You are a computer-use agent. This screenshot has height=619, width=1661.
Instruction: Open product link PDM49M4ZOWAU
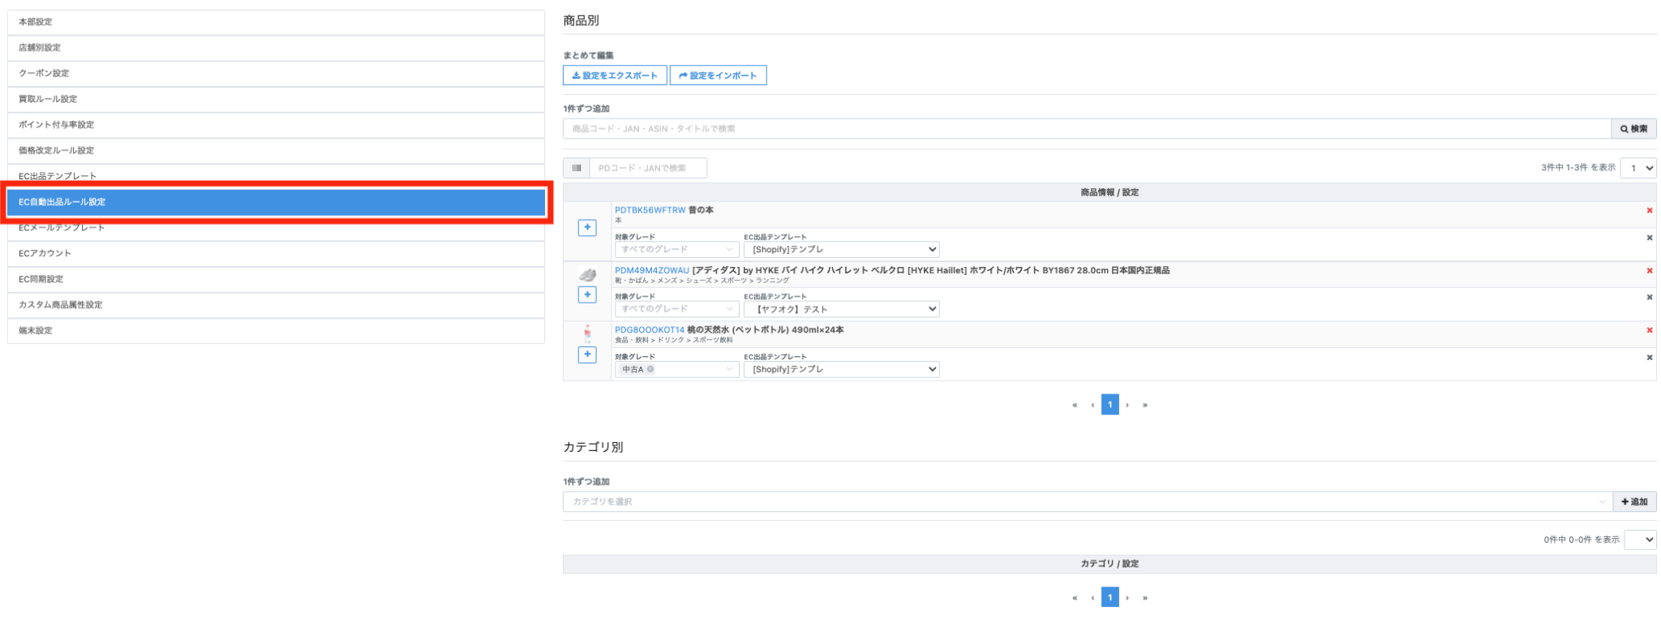(652, 270)
